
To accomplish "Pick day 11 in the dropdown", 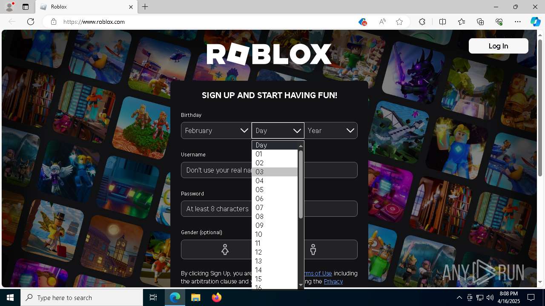I will tap(275, 243).
